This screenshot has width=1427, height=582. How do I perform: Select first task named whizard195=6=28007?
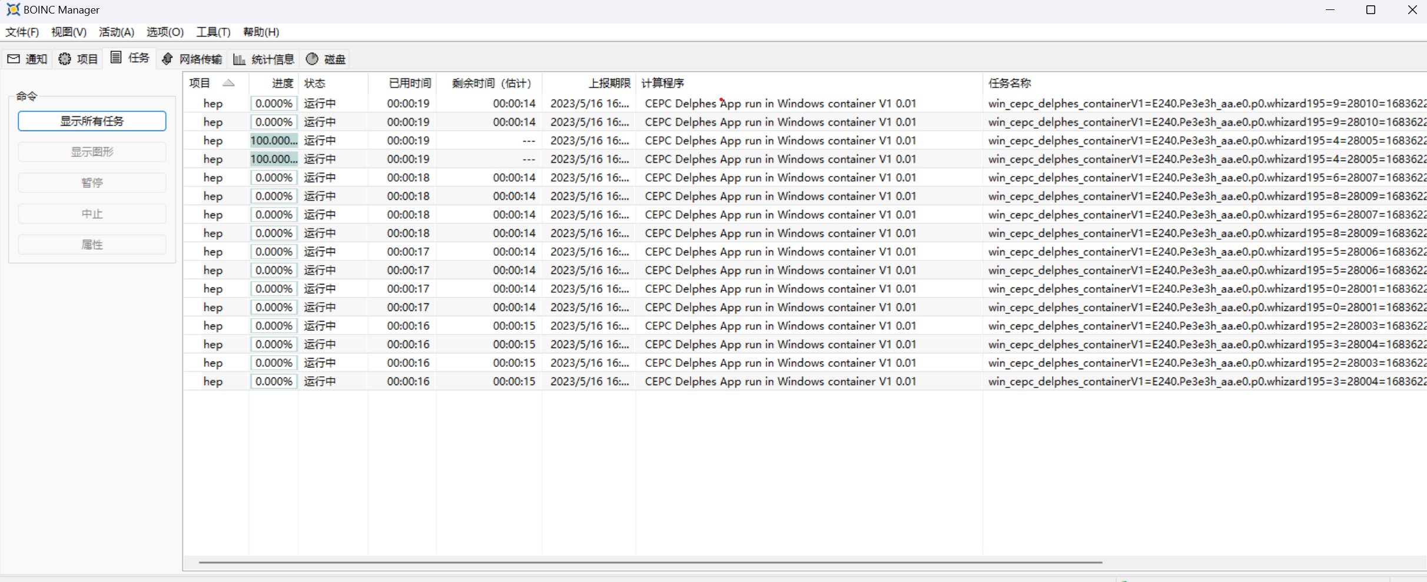coord(1207,178)
